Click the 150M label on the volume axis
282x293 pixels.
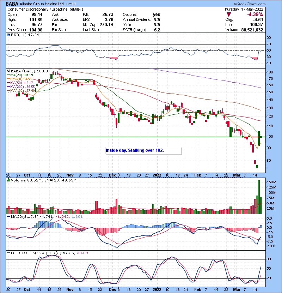(271, 182)
